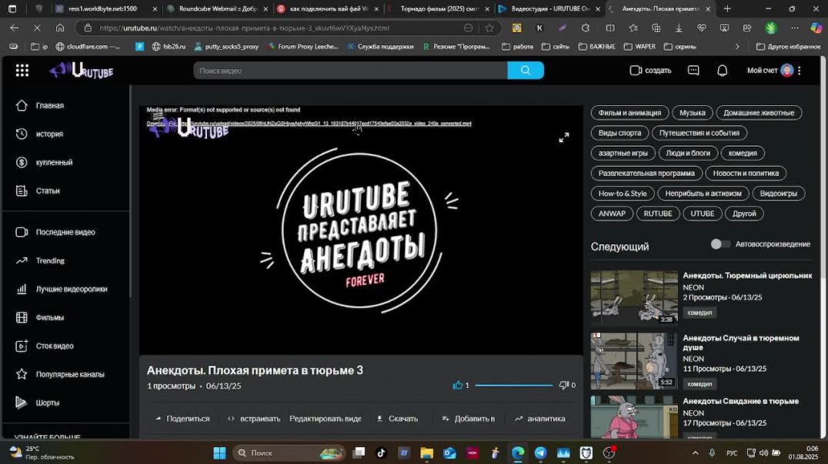Viewport: 828px width, 464px height.
Task: Click the like/dislike ratio bar
Action: click(x=514, y=386)
